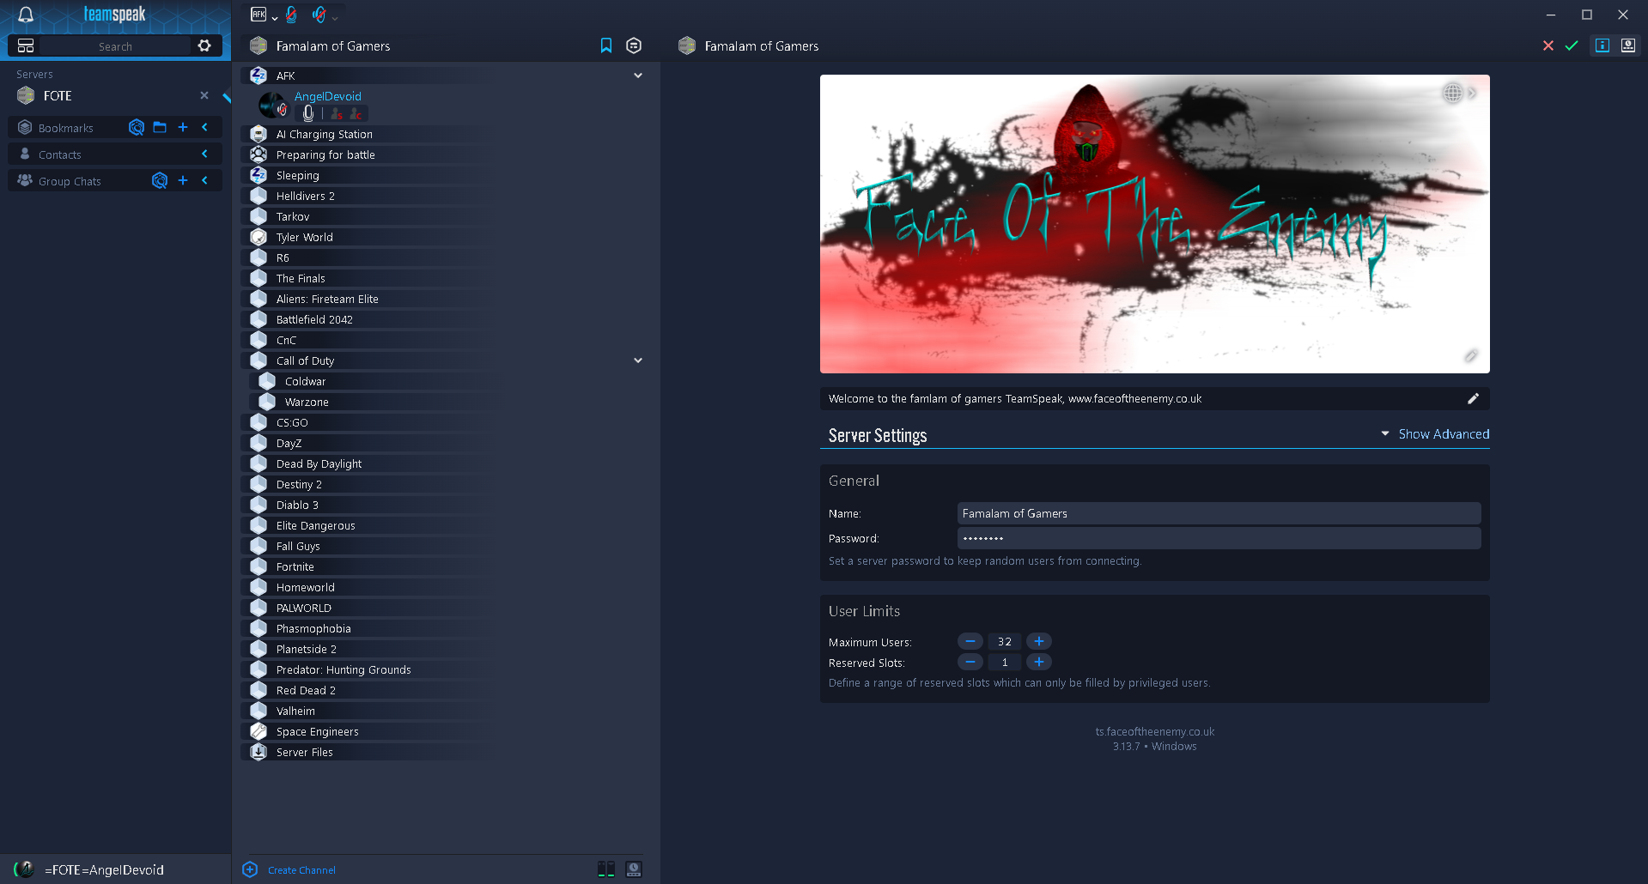The image size is (1648, 884).
Task: Click the server Name input field
Action: click(x=1218, y=513)
